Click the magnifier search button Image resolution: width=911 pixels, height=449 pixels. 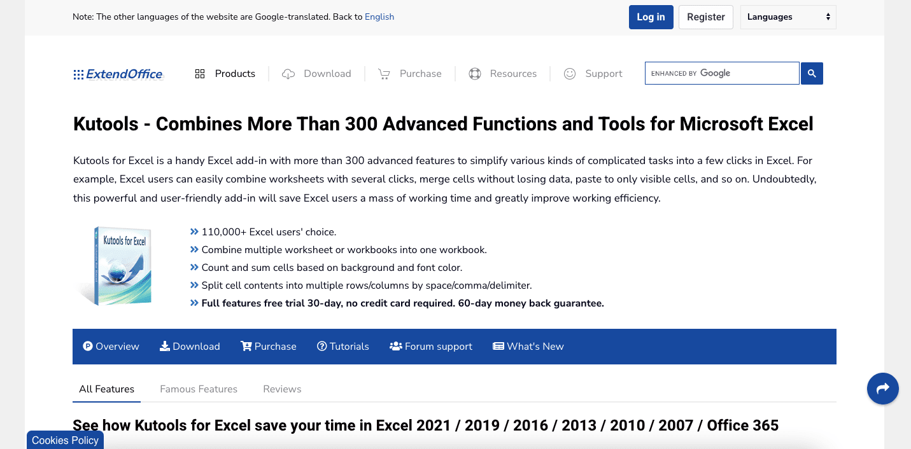(x=812, y=74)
